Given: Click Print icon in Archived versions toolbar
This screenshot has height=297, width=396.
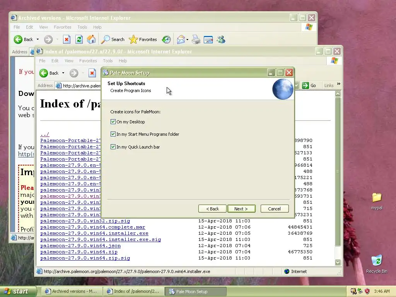Looking at the screenshot, I should pyautogui.click(x=196, y=39).
